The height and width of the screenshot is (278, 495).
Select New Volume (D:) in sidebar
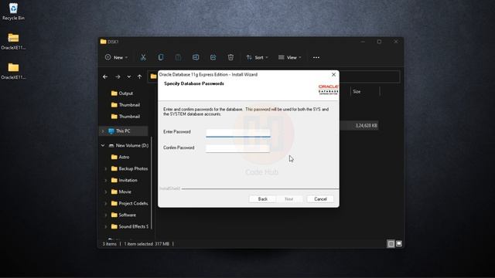[128, 145]
